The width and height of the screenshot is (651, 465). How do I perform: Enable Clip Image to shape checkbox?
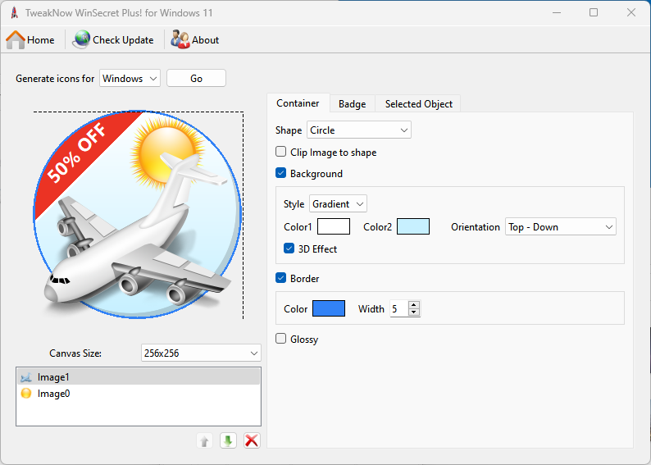tap(281, 152)
